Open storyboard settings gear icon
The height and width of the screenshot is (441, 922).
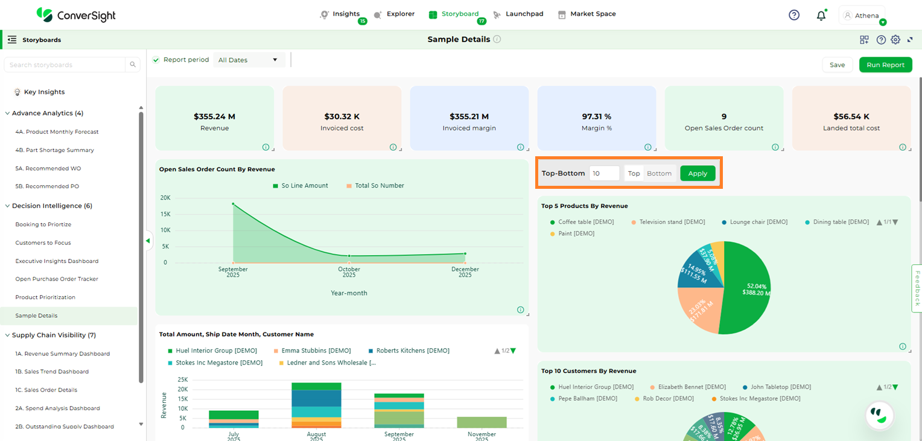895,40
